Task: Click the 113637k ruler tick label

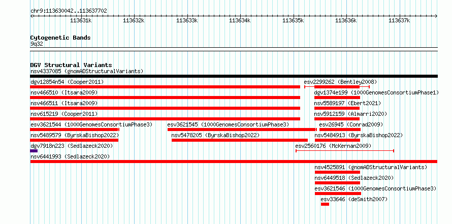Action: 399,20
